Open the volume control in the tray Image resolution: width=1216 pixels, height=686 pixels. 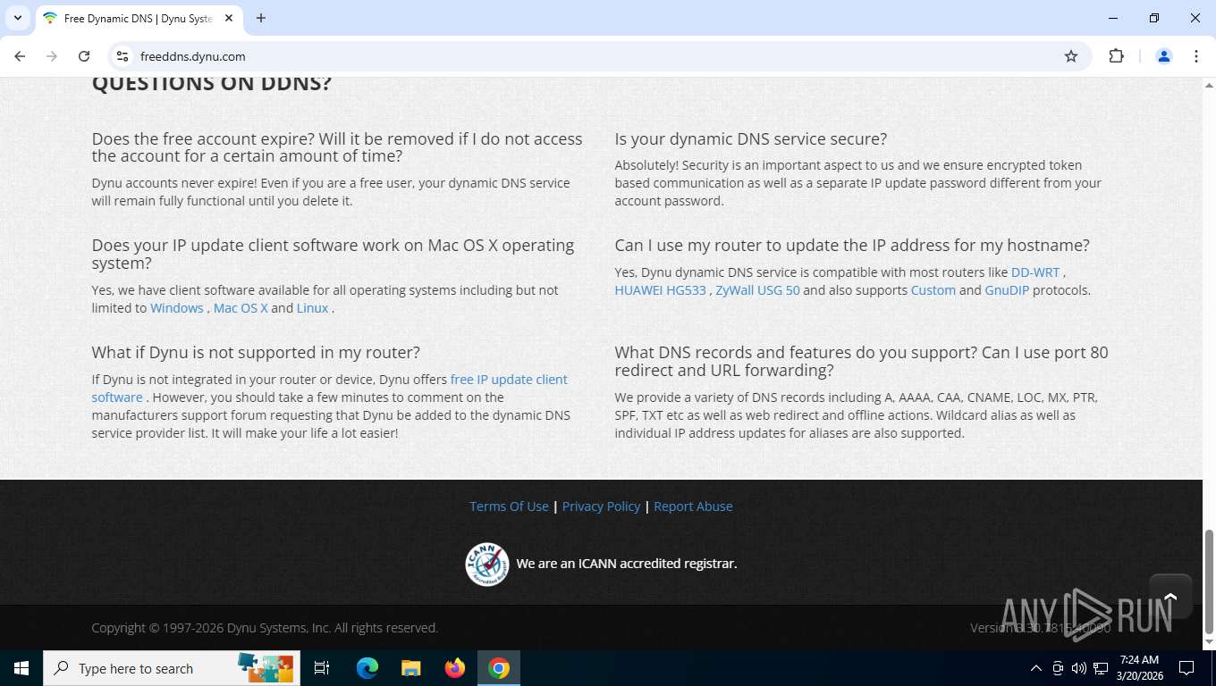point(1079,668)
